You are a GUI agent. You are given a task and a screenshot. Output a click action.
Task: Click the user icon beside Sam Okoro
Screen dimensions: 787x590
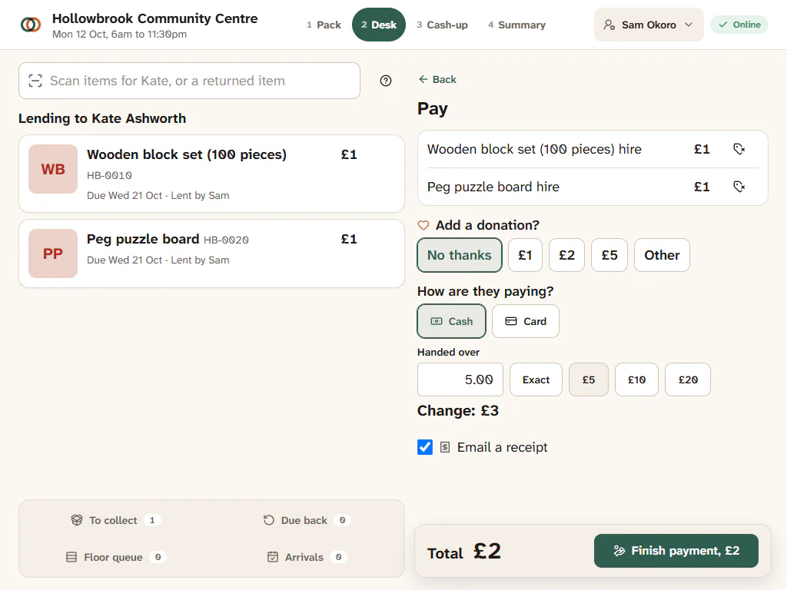click(x=609, y=25)
